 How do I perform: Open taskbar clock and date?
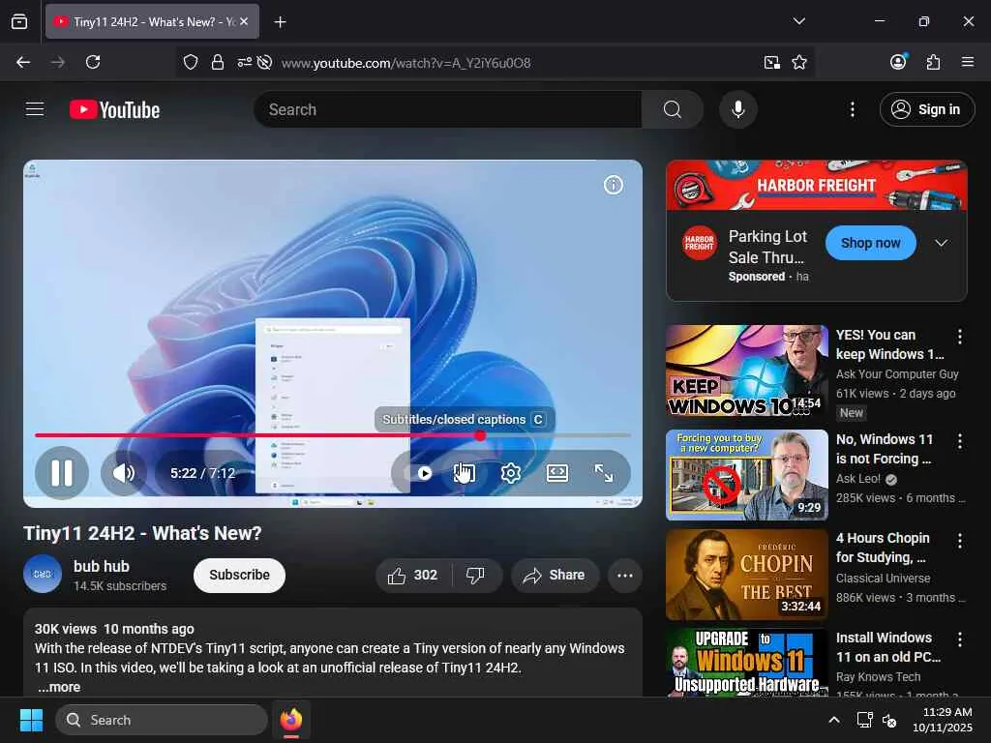[x=943, y=720]
